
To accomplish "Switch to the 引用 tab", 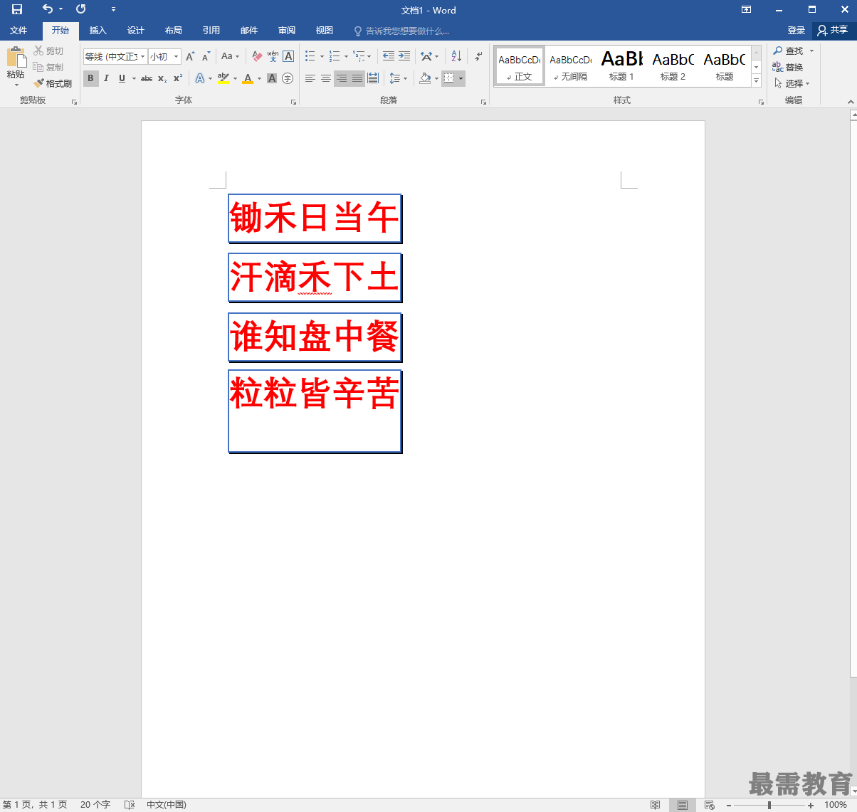I will [x=211, y=31].
